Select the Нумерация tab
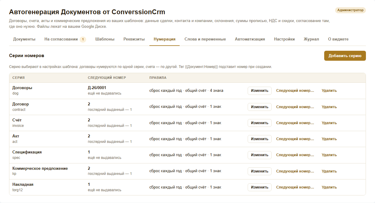The image size is (375, 203). click(165, 39)
